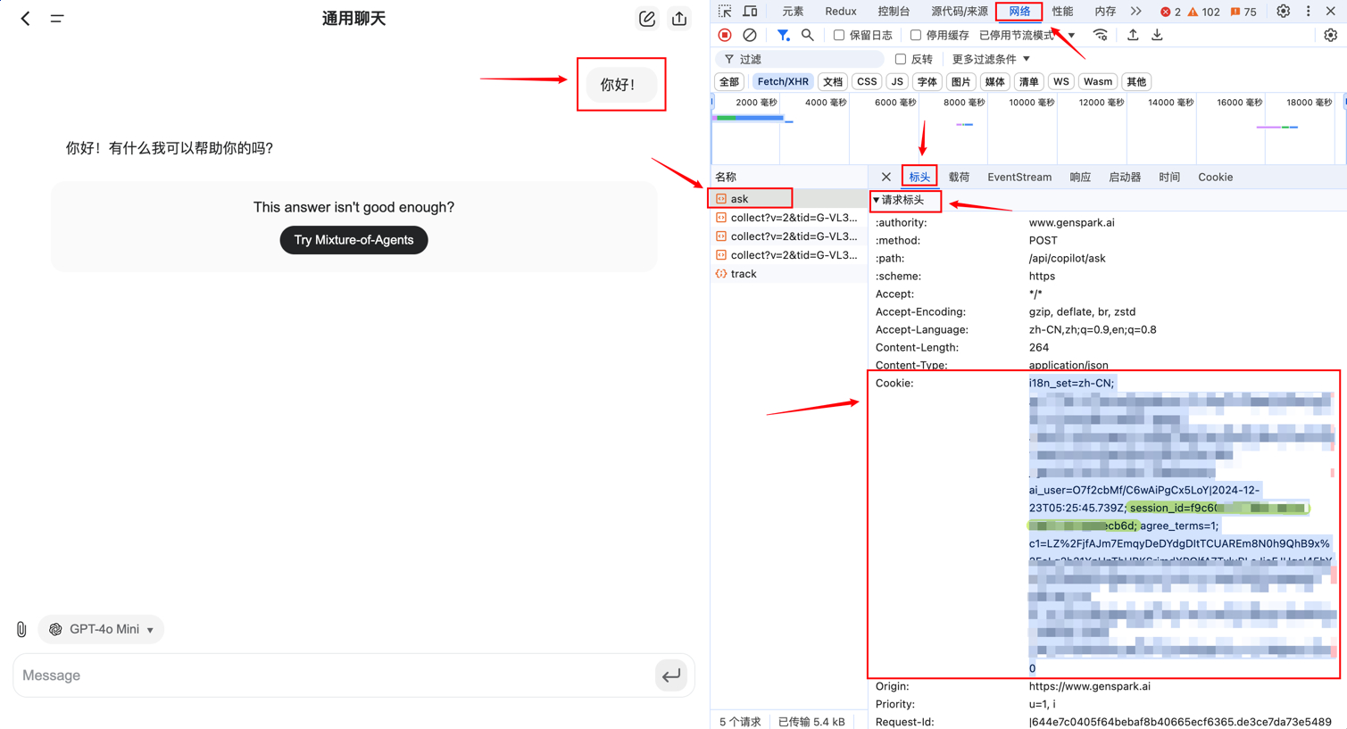Click the export HAR download icon
The width and height of the screenshot is (1347, 729).
[x=1157, y=35]
